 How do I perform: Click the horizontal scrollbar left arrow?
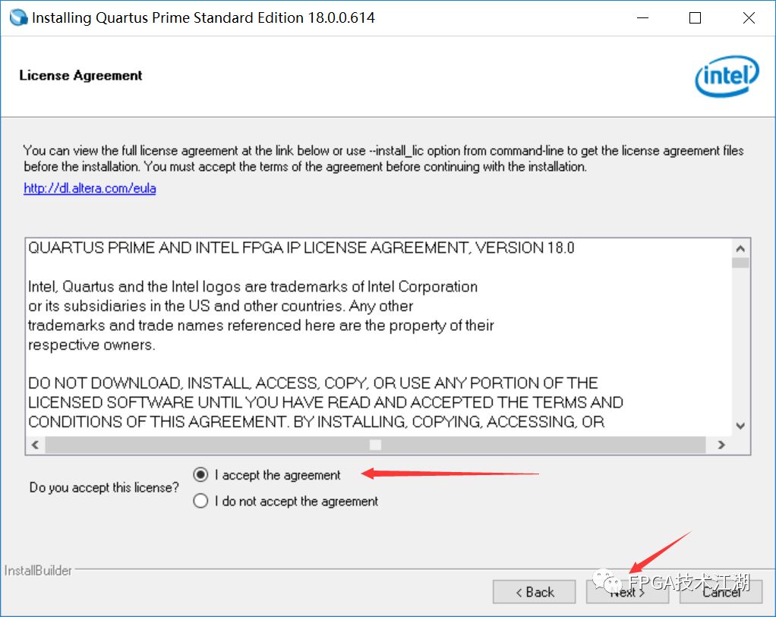click(x=35, y=445)
